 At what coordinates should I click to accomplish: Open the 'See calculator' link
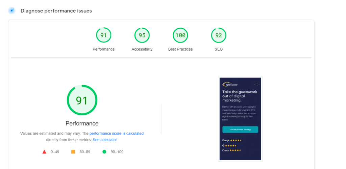pyautogui.click(x=105, y=140)
